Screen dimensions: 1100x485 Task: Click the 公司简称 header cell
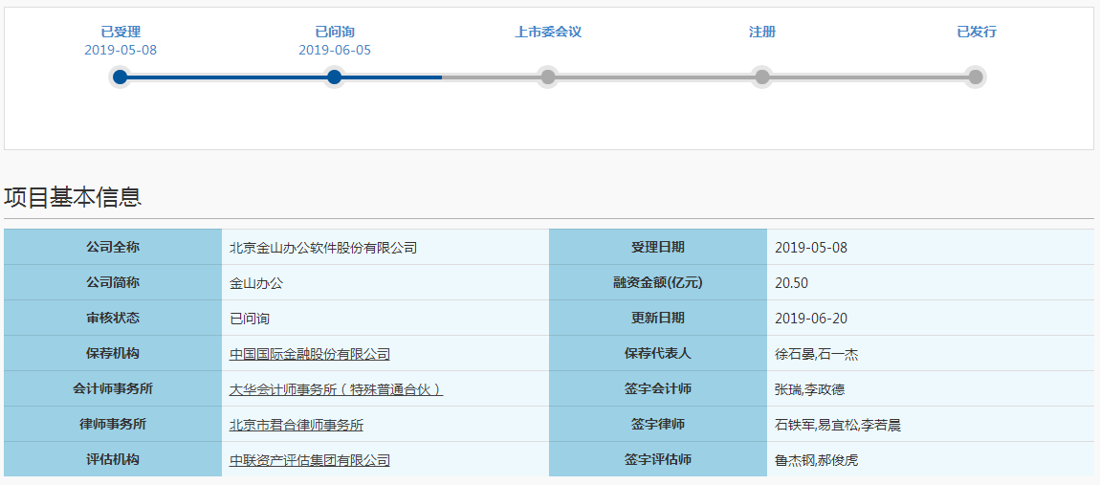click(113, 282)
